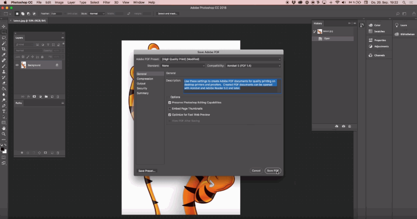
Task: Select the Blur tool
Action: 4,95
